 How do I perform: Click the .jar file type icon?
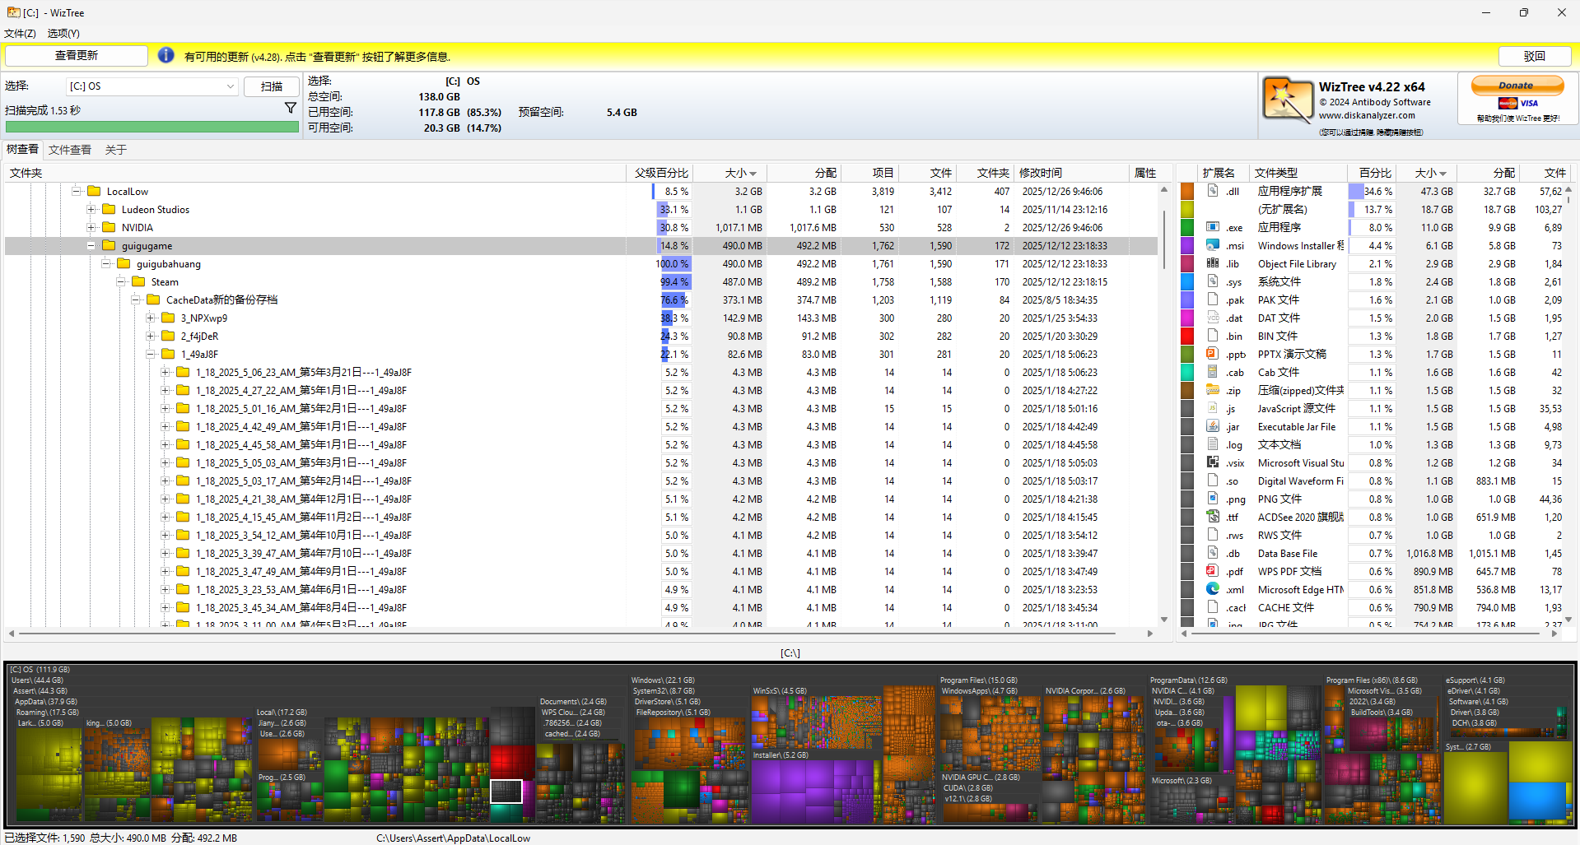coord(1213,426)
